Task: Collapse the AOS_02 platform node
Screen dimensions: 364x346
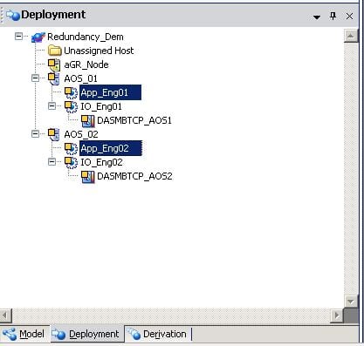Action: click(35, 134)
